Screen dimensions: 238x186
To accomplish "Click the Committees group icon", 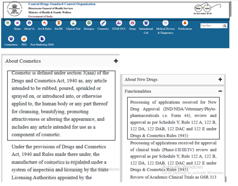I will tap(11, 39).
